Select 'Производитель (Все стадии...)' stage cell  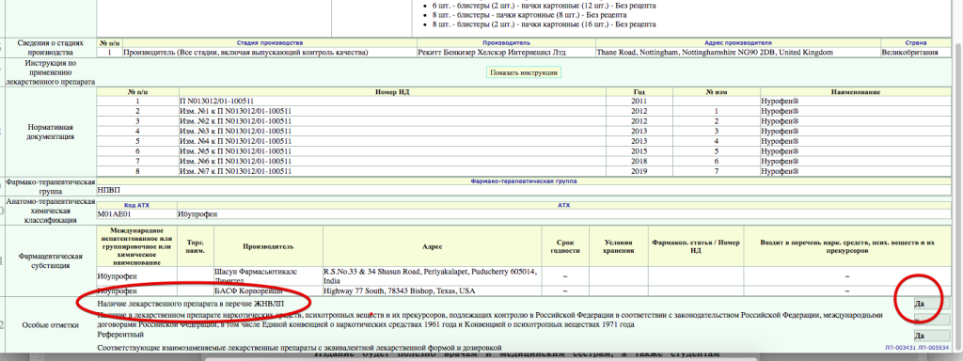tap(270, 53)
